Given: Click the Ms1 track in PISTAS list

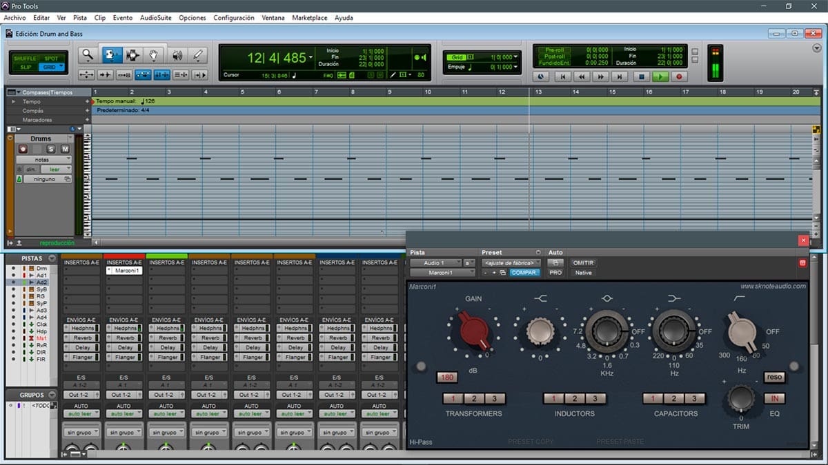Looking at the screenshot, I should [x=41, y=338].
